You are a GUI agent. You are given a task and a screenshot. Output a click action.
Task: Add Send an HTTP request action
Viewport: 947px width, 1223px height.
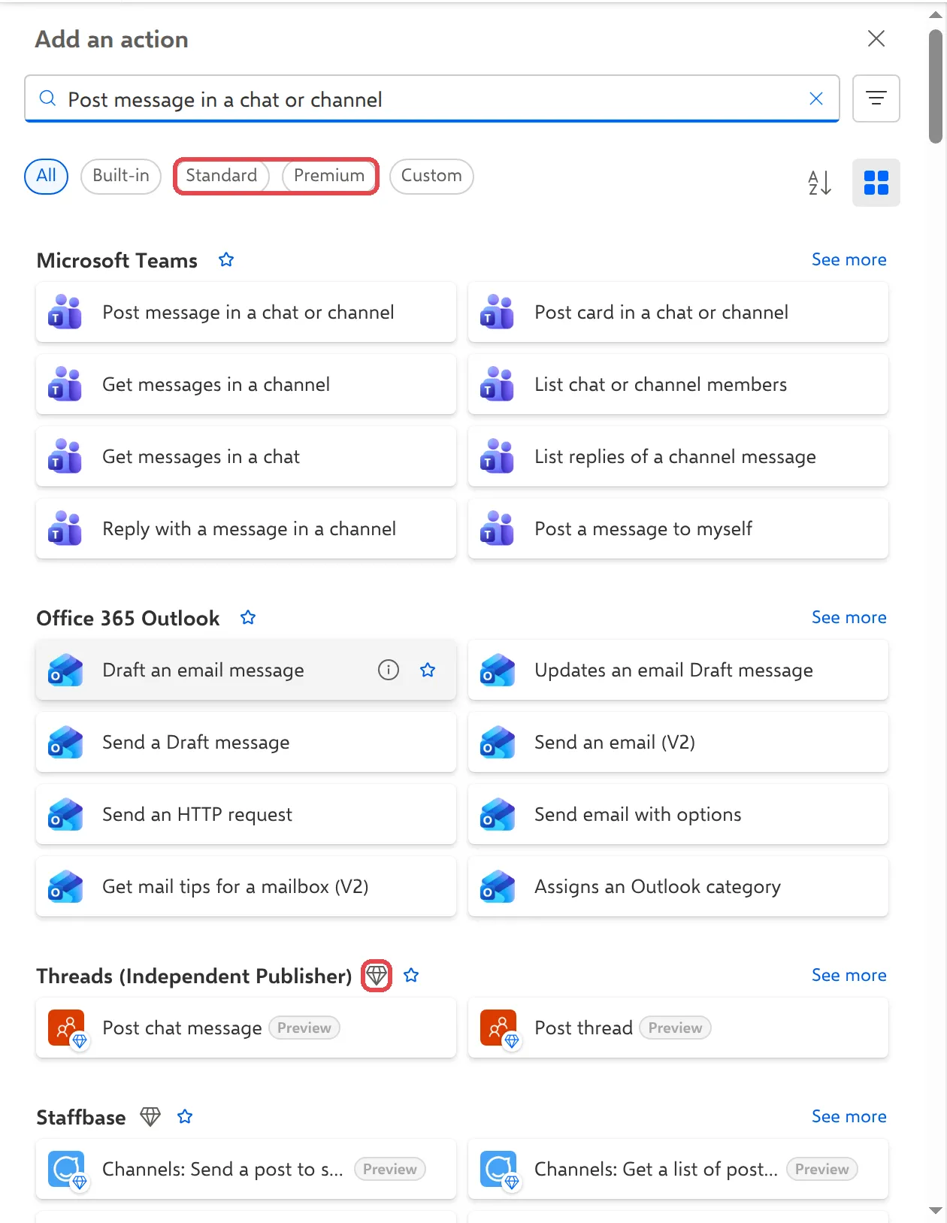tap(246, 814)
